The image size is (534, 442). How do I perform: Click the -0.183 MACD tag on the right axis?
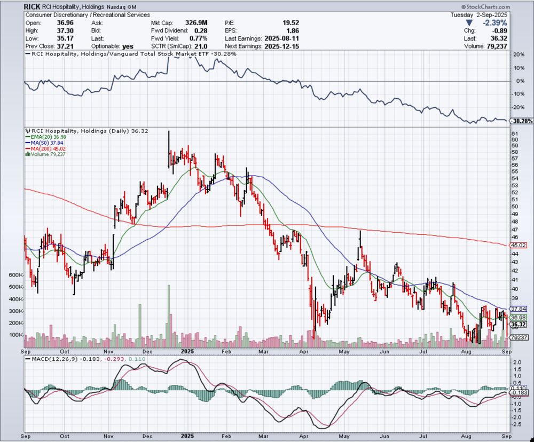pyautogui.click(x=520, y=393)
